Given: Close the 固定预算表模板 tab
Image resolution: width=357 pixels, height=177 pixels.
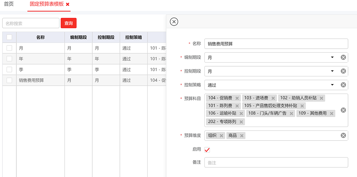Looking at the screenshot, I should (x=68, y=4).
